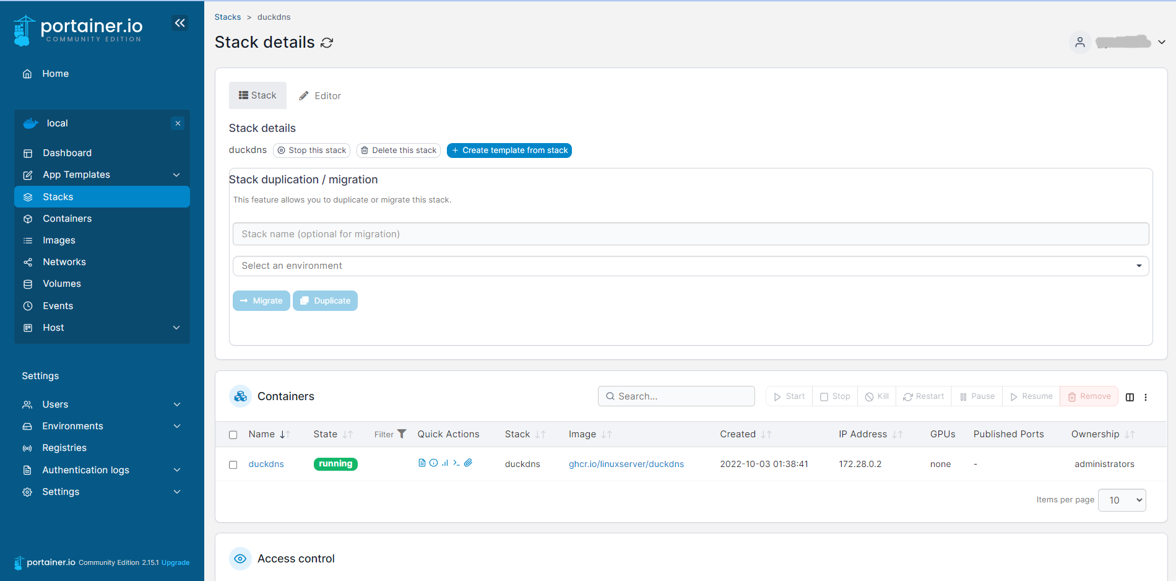Image resolution: width=1176 pixels, height=581 pixels.
Task: Open the Dashboard page
Action: [x=67, y=153]
